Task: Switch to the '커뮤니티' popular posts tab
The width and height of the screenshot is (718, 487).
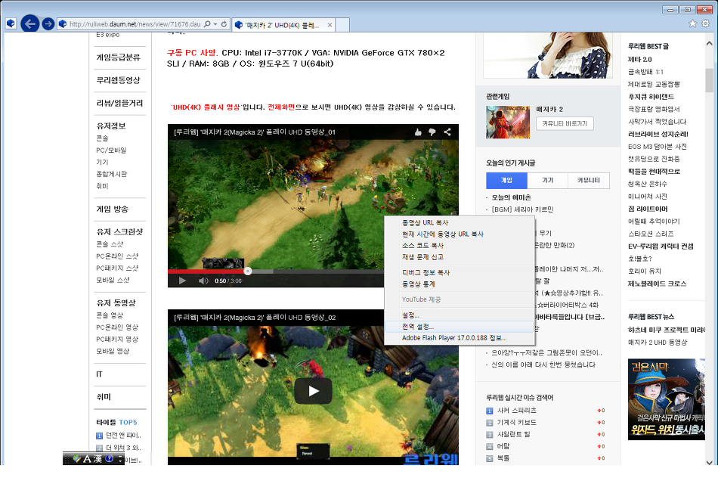Action: pyautogui.click(x=589, y=181)
